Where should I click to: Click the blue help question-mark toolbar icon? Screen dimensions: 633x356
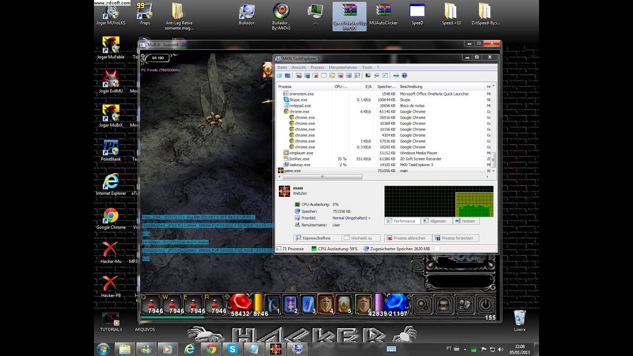point(405,76)
